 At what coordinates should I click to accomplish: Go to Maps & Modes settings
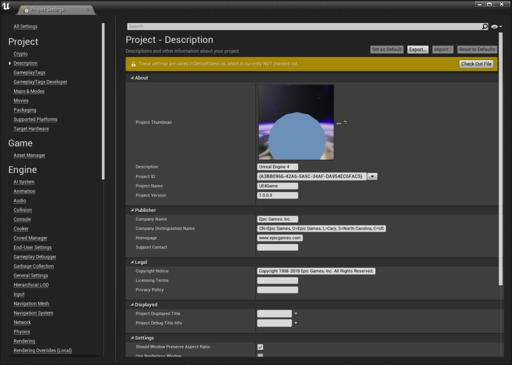point(29,91)
